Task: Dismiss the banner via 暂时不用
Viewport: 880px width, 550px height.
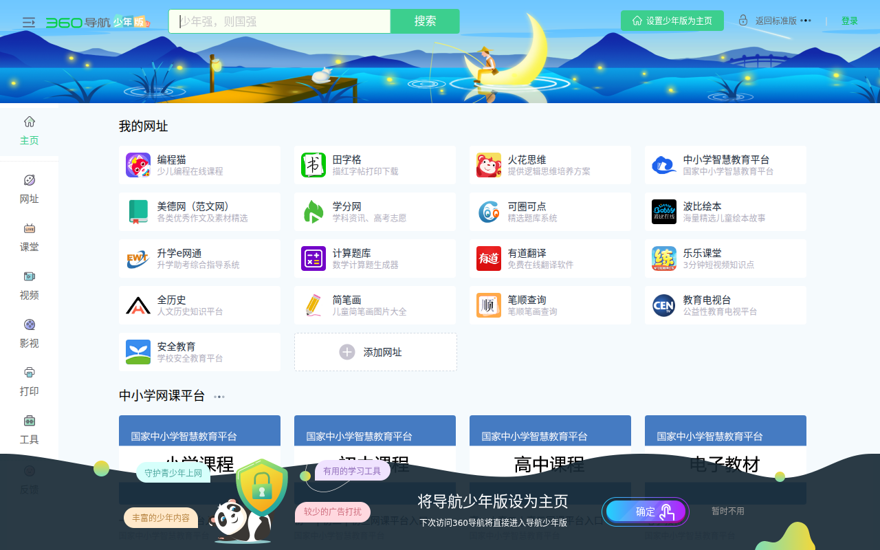Action: (727, 511)
